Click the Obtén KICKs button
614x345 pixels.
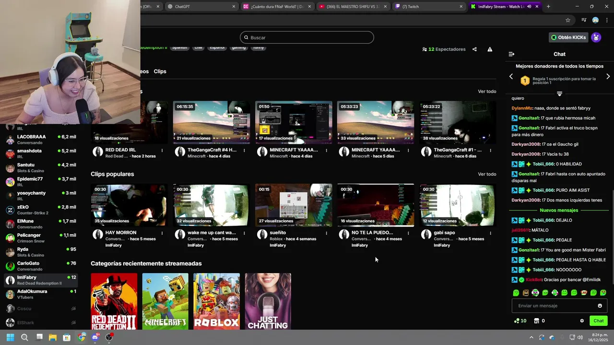(568, 37)
